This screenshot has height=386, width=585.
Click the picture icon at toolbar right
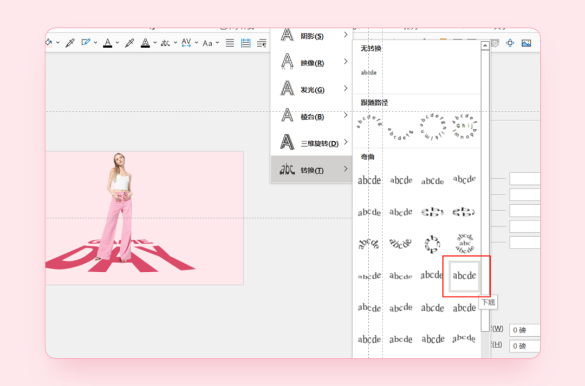pyautogui.click(x=526, y=43)
